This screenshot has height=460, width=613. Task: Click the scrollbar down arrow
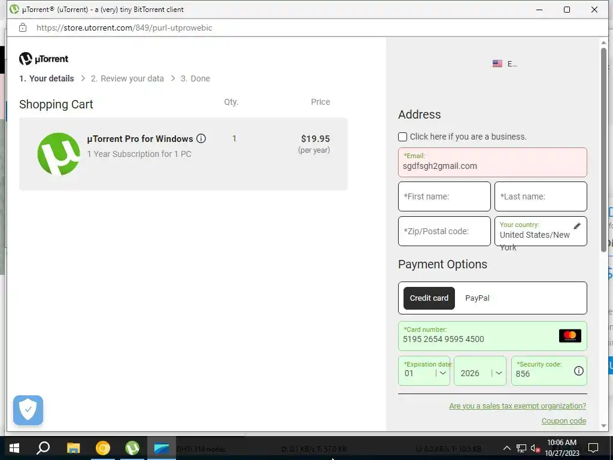point(603,426)
